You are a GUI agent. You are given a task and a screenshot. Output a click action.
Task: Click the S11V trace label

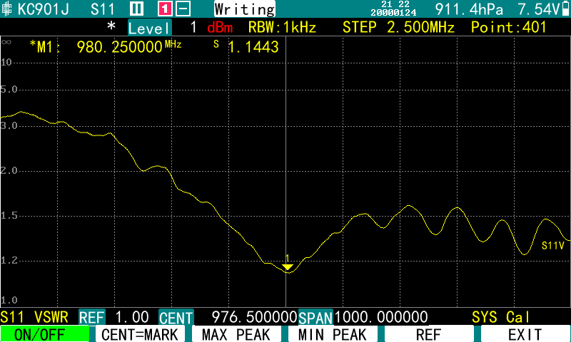(x=552, y=245)
